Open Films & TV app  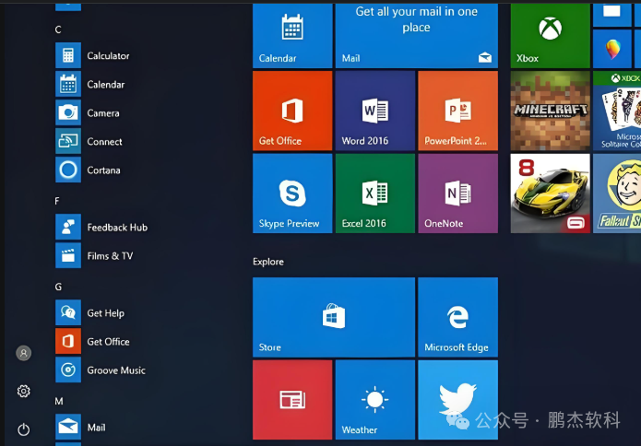(x=94, y=255)
